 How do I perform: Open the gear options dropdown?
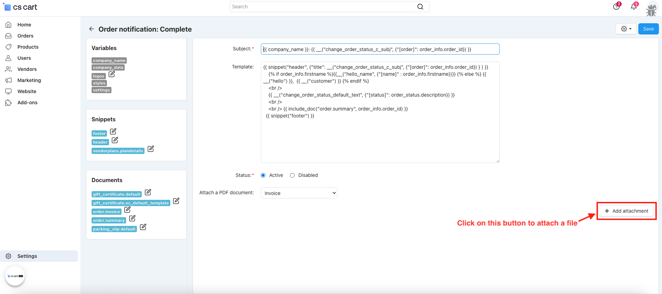pyautogui.click(x=626, y=29)
